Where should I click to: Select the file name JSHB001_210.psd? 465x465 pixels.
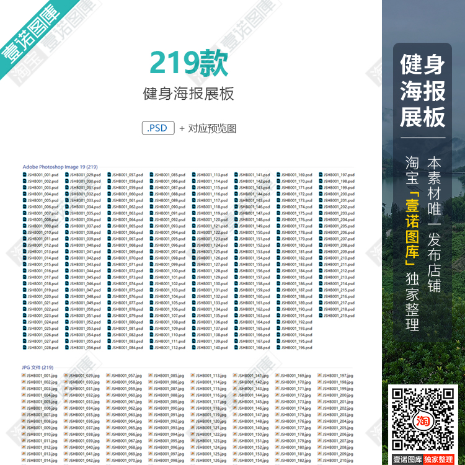(339, 258)
